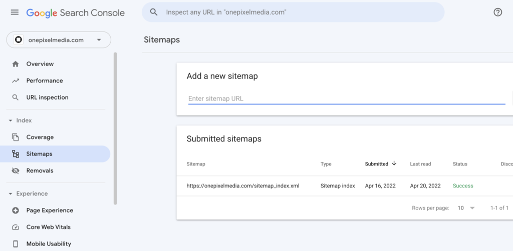This screenshot has height=251, width=513.
Task: Click the Submitted sitemaps heading
Action: point(224,138)
